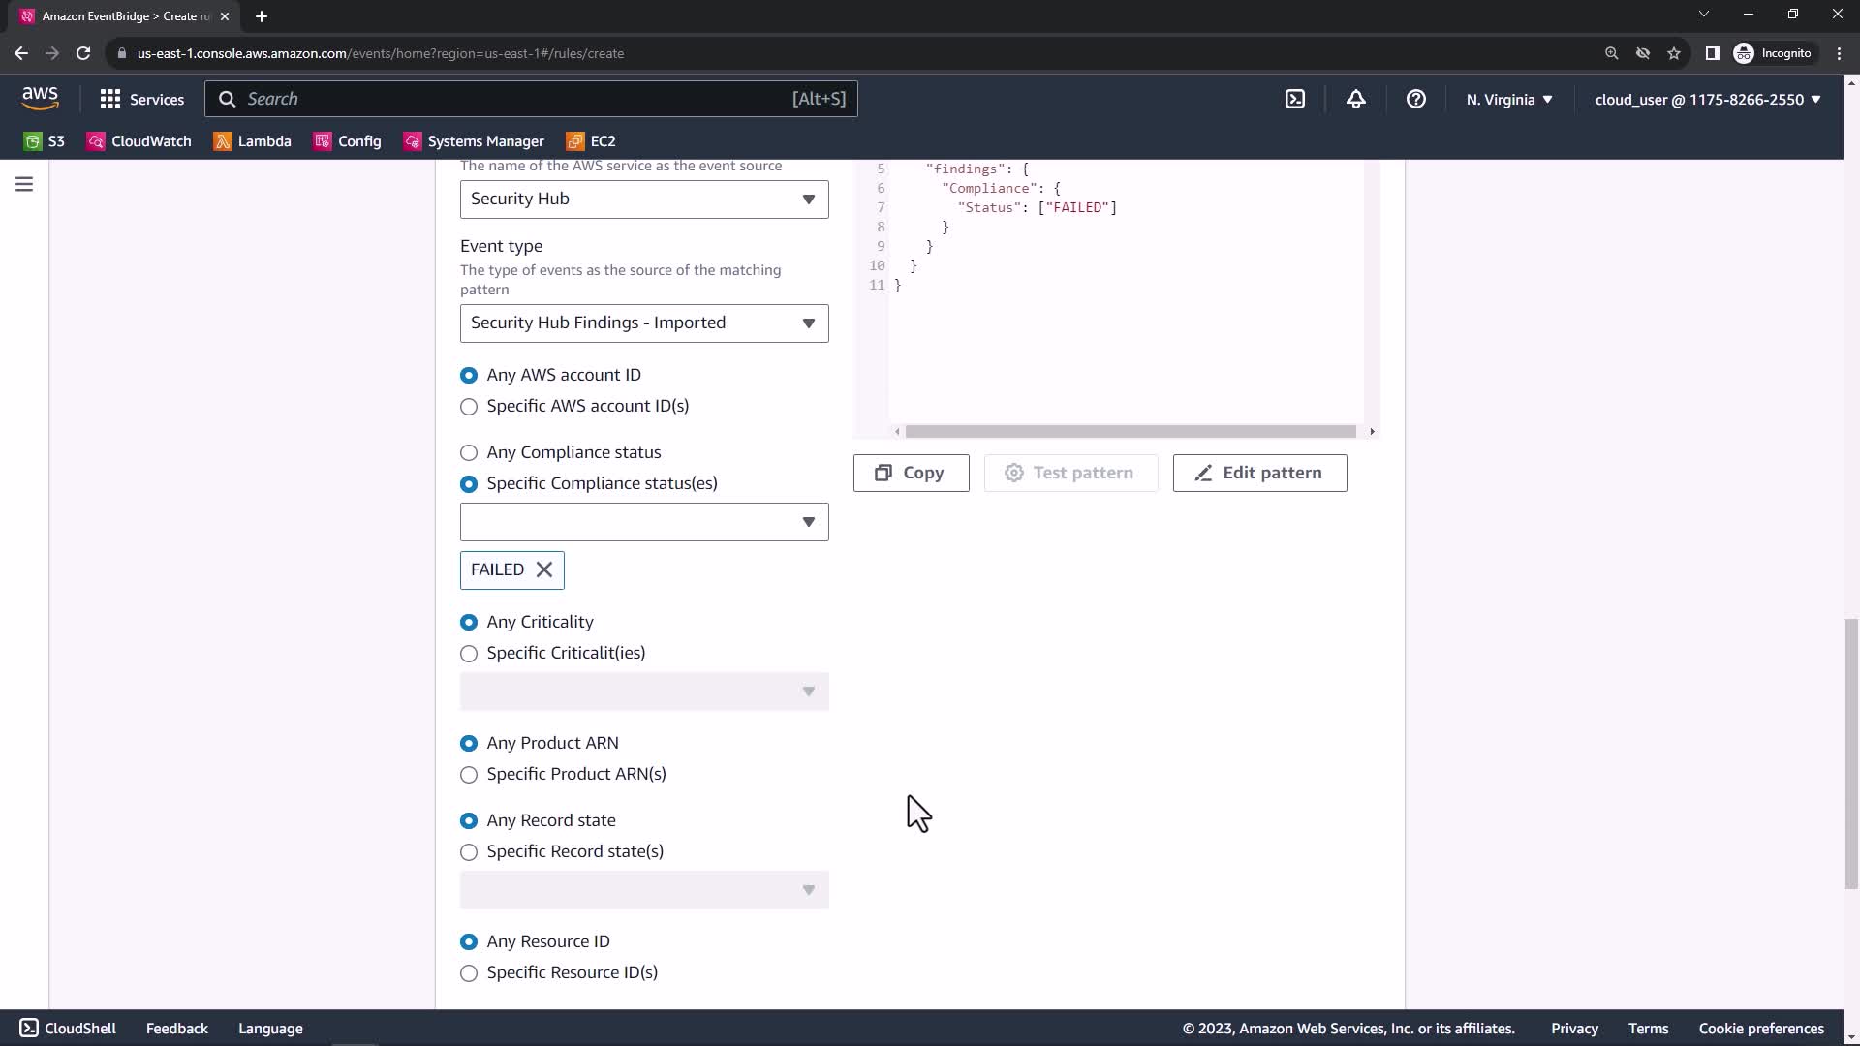Expand the Event type dropdown
The height and width of the screenshot is (1046, 1860).
pos(644,323)
